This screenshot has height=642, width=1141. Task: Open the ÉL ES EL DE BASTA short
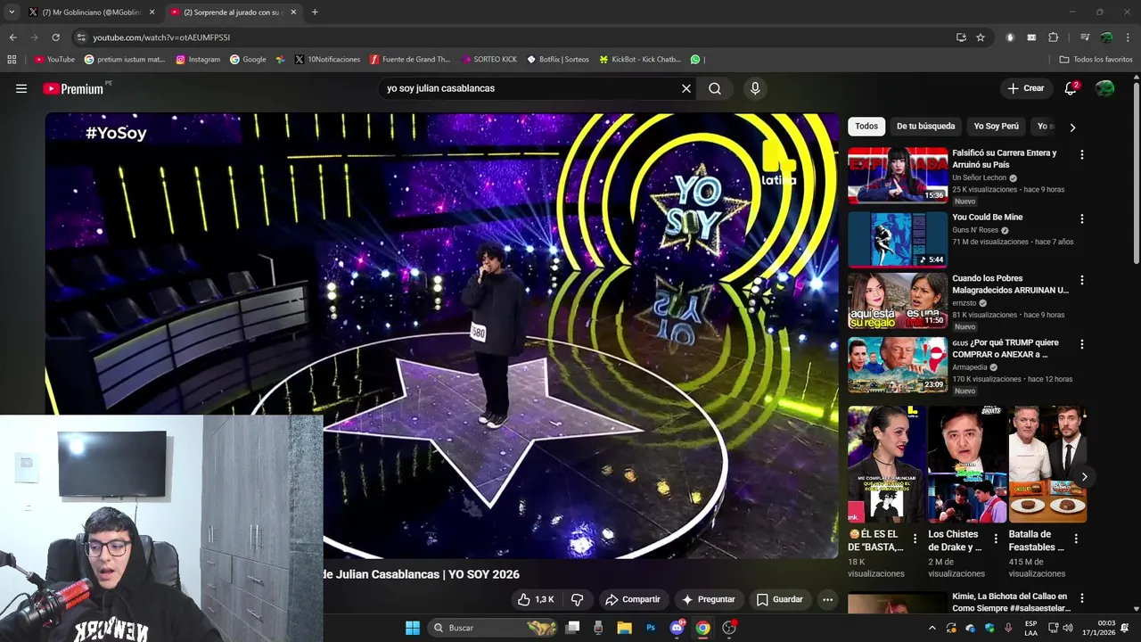point(887,465)
